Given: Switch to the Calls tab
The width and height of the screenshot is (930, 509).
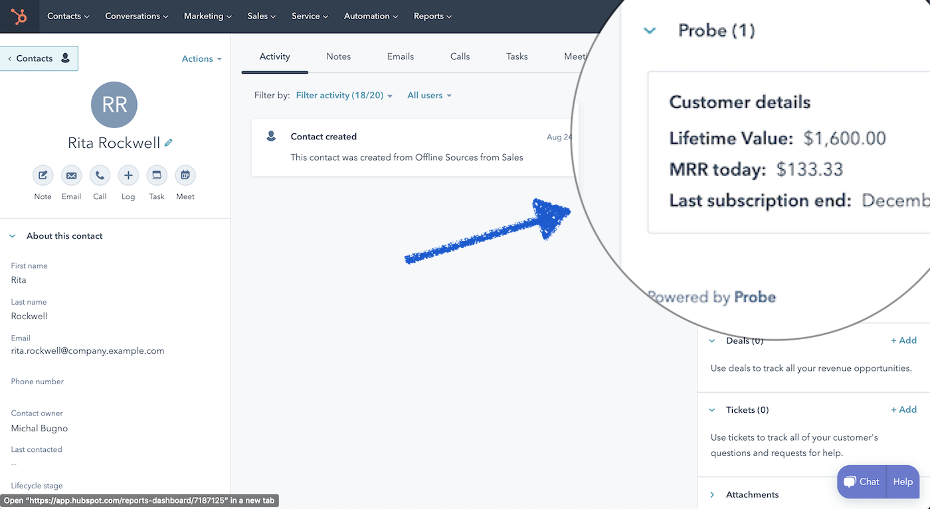Looking at the screenshot, I should (x=460, y=56).
